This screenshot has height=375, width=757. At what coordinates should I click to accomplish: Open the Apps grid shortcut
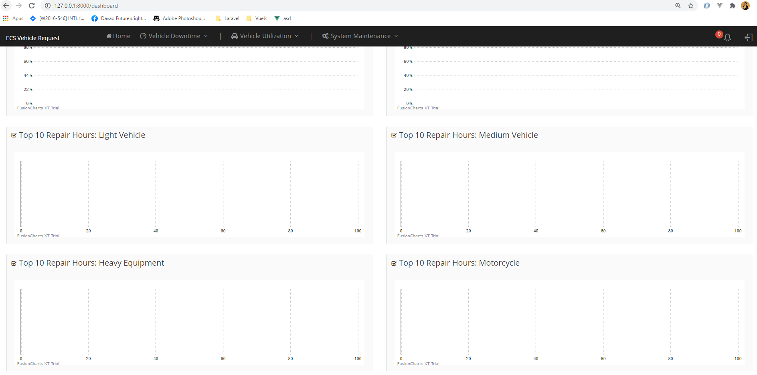[x=13, y=18]
